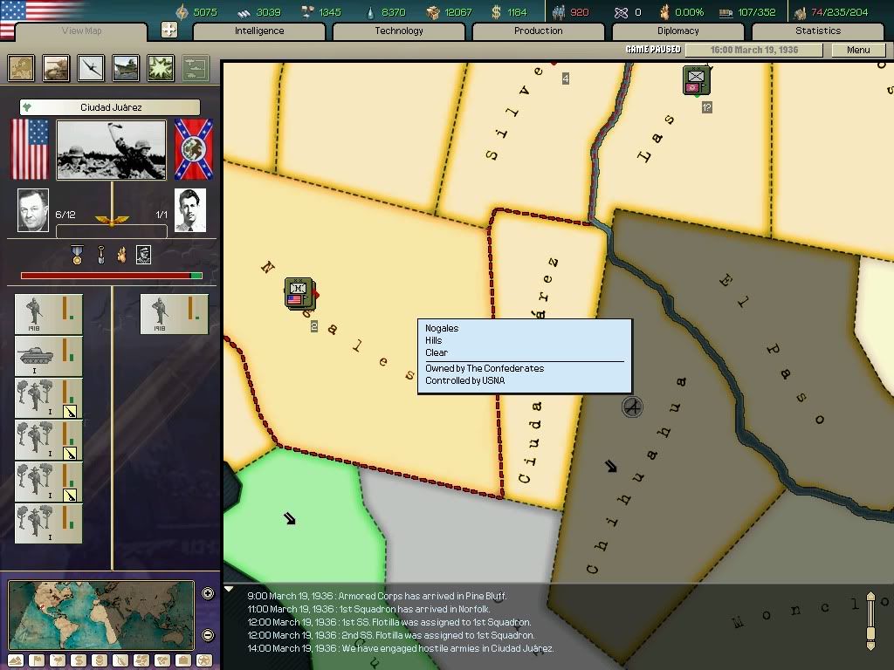Select the defender's 1918 infantry division
Viewport: 894px width, 670px height.
175,314
